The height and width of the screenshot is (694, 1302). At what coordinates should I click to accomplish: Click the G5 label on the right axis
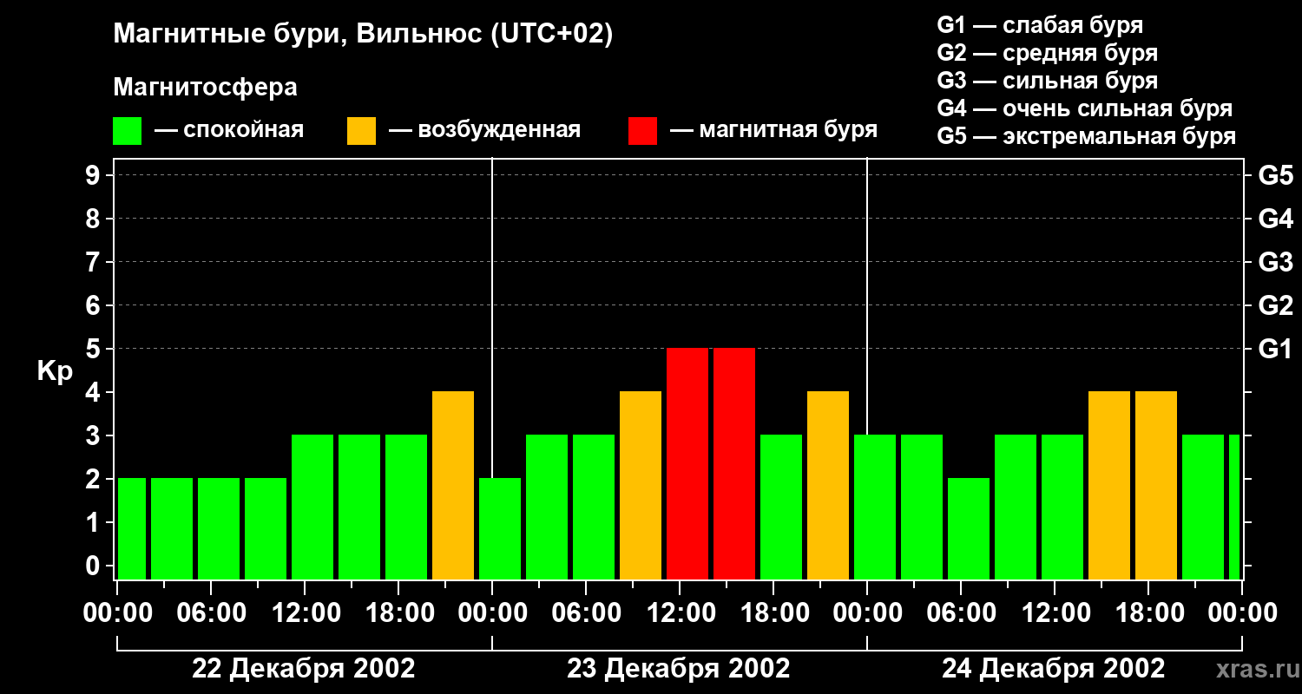[1275, 175]
